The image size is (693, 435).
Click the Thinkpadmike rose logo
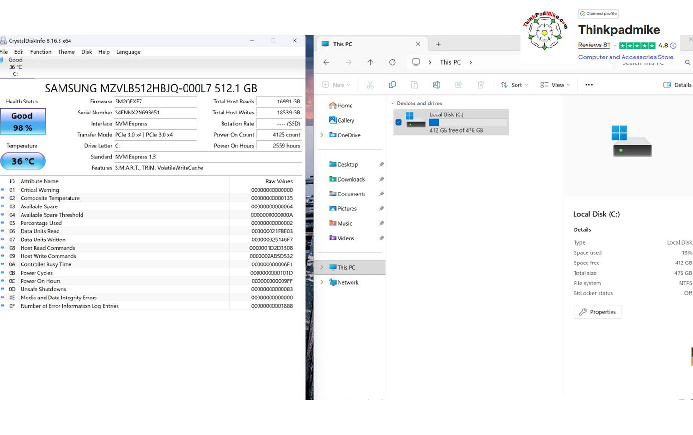545,31
